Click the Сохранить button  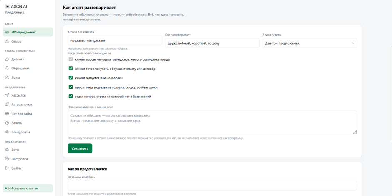coord(80,148)
